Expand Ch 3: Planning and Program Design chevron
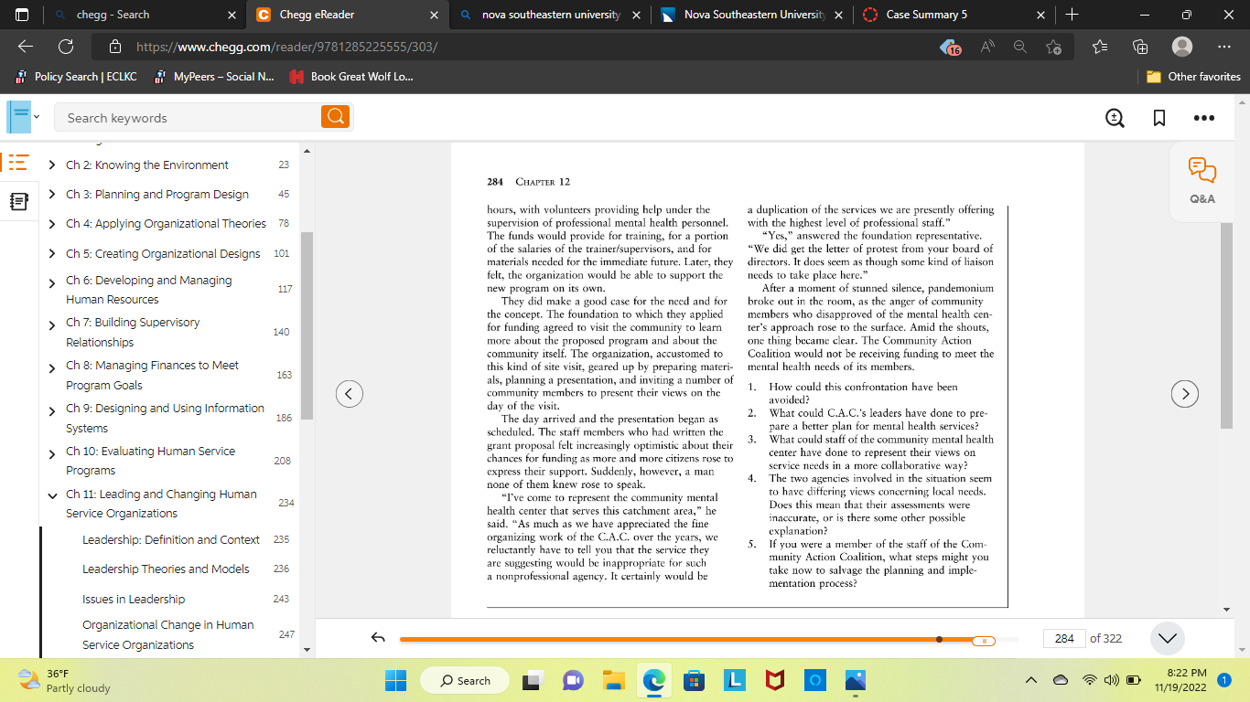The height and width of the screenshot is (702, 1250). [x=53, y=195]
